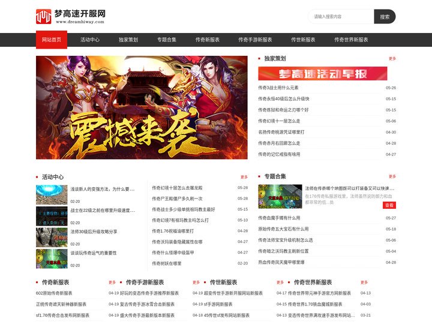Click 更多 in the 传世新服表 section
The width and height of the screenshot is (432, 324).
[280, 283]
